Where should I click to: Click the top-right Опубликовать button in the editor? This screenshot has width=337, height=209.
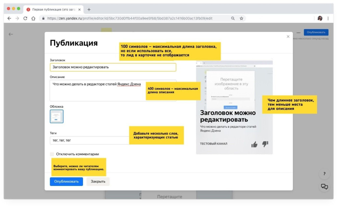click(x=316, y=32)
